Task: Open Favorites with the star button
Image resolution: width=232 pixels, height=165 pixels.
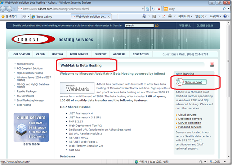Action: 9,16
